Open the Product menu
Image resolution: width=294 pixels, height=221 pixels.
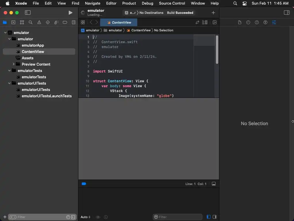click(129, 3)
